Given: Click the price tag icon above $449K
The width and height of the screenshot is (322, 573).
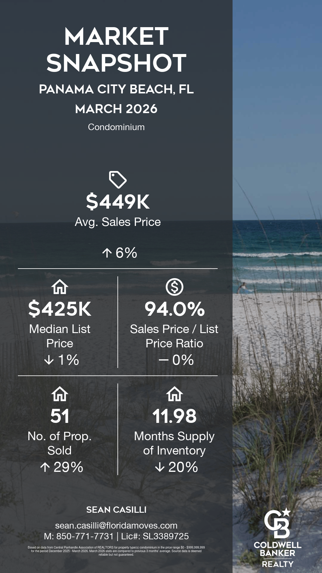Looking at the screenshot, I should click(x=118, y=180).
